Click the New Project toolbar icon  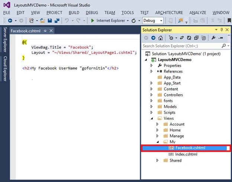[31, 20]
